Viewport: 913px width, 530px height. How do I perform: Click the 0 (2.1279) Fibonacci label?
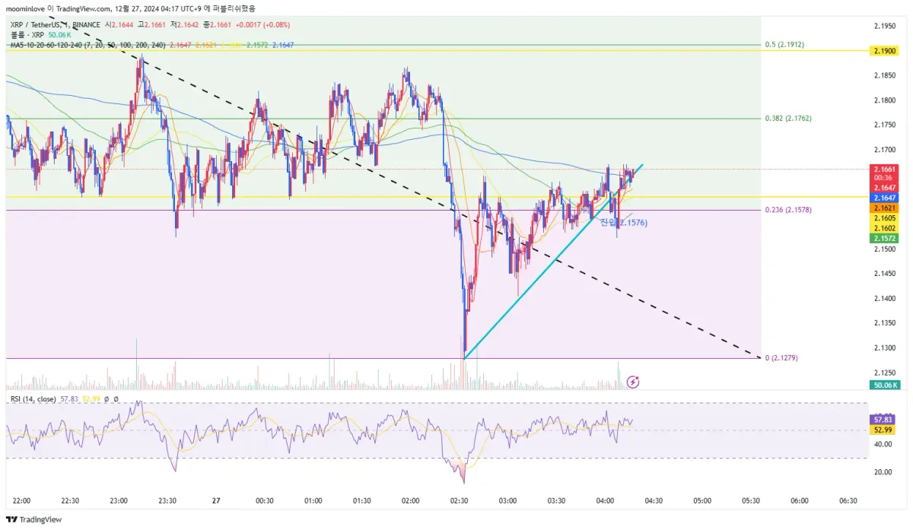click(781, 357)
